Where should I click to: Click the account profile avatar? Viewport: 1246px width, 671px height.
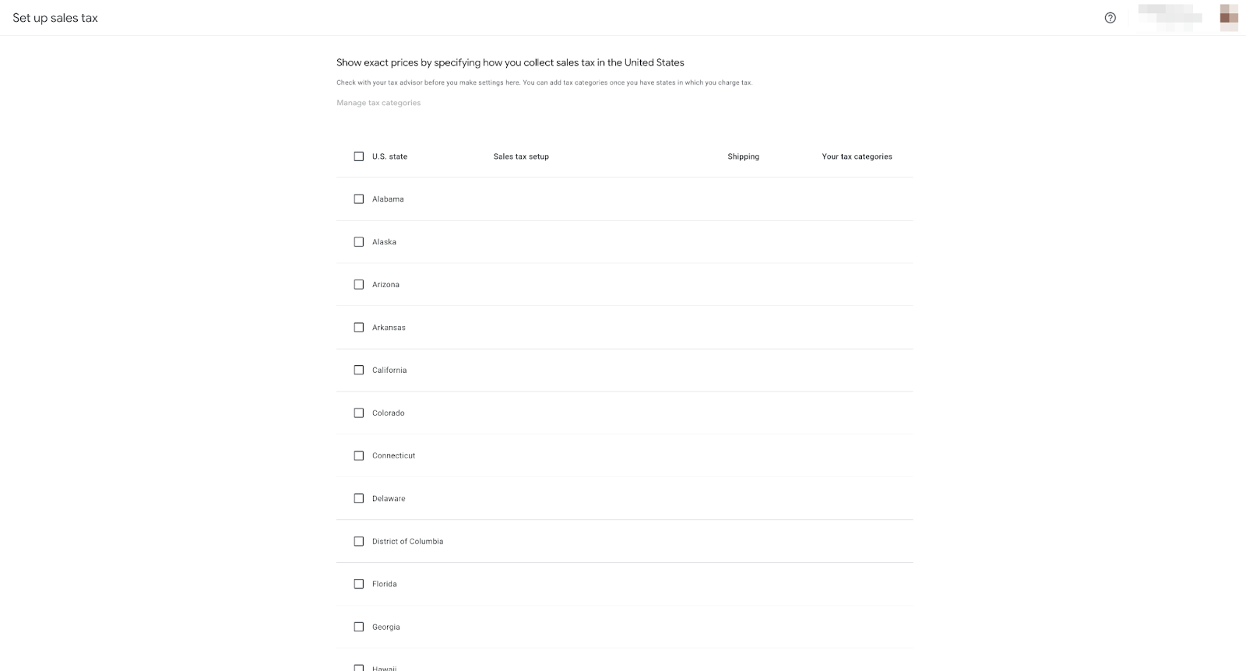pos(1229,17)
